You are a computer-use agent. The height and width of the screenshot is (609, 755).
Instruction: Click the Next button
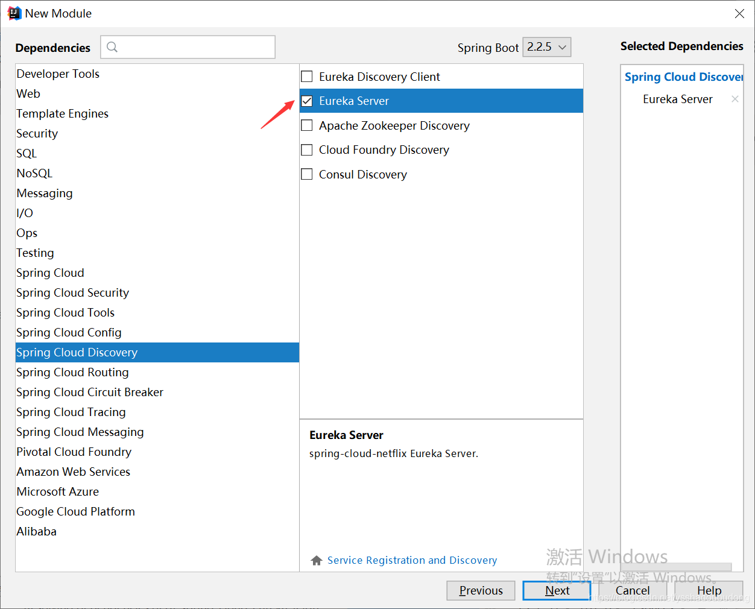tap(556, 590)
